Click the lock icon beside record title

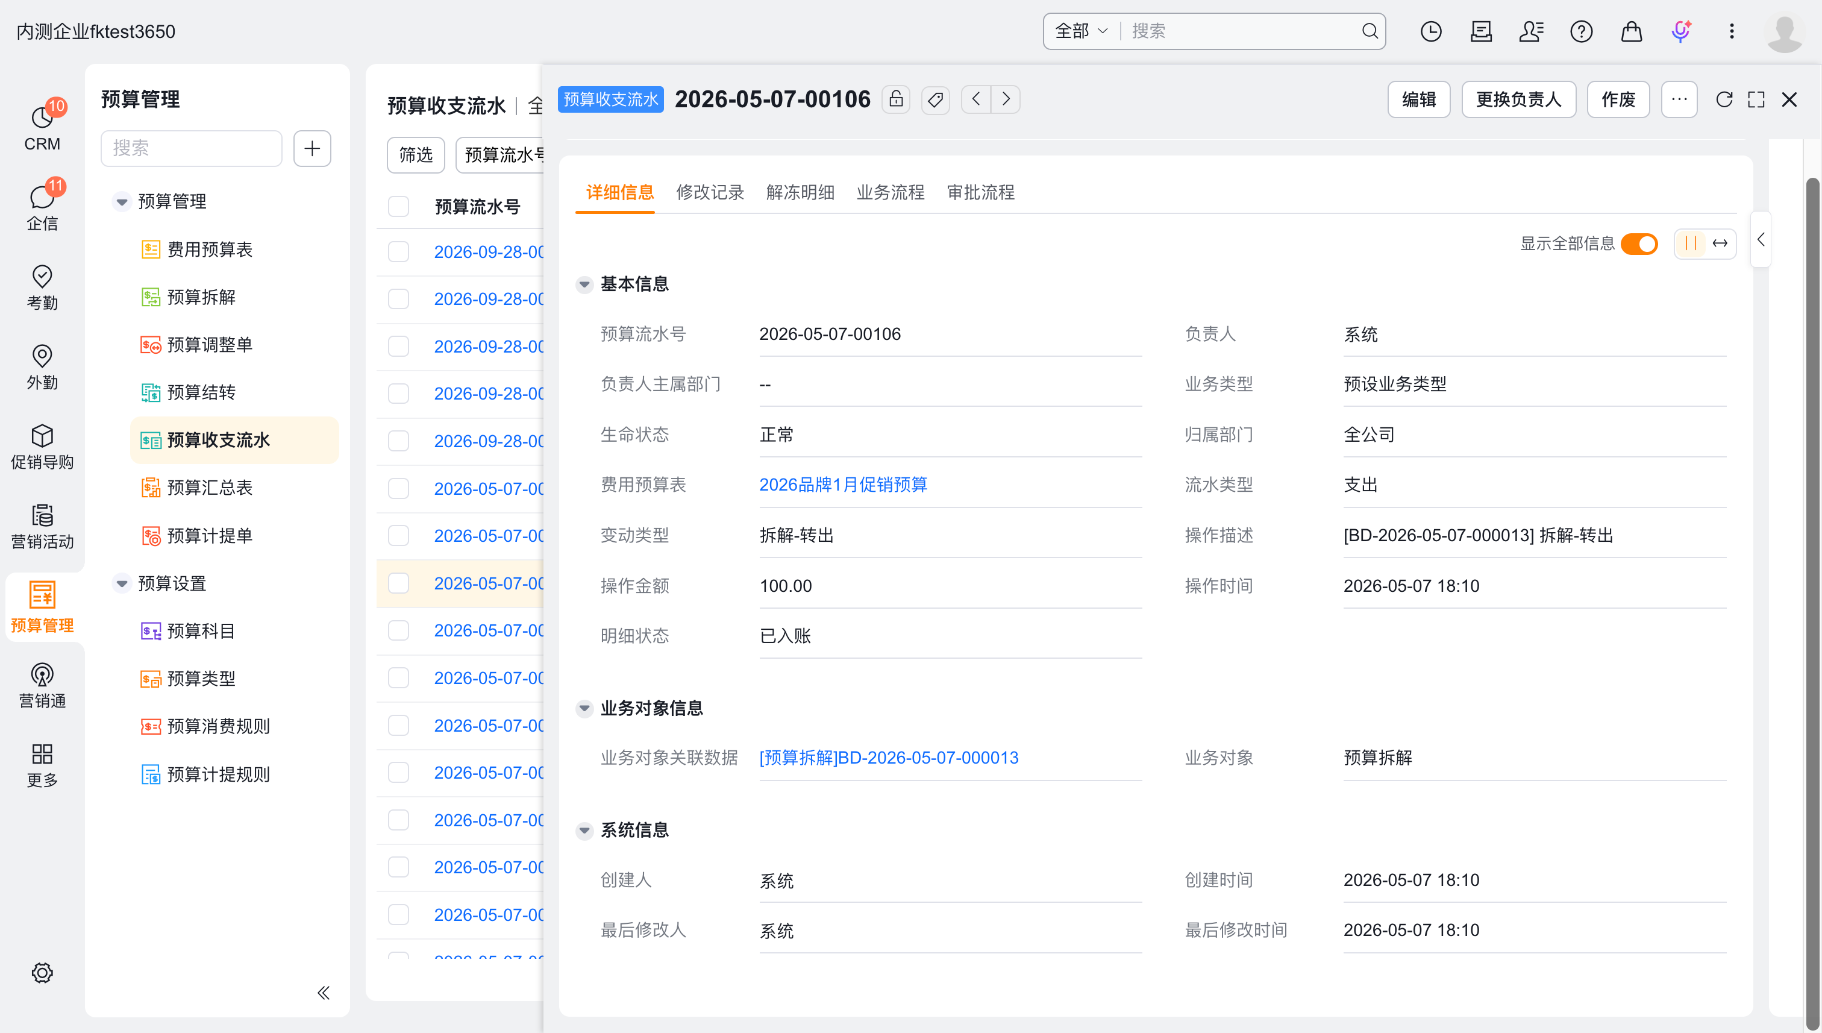click(896, 99)
